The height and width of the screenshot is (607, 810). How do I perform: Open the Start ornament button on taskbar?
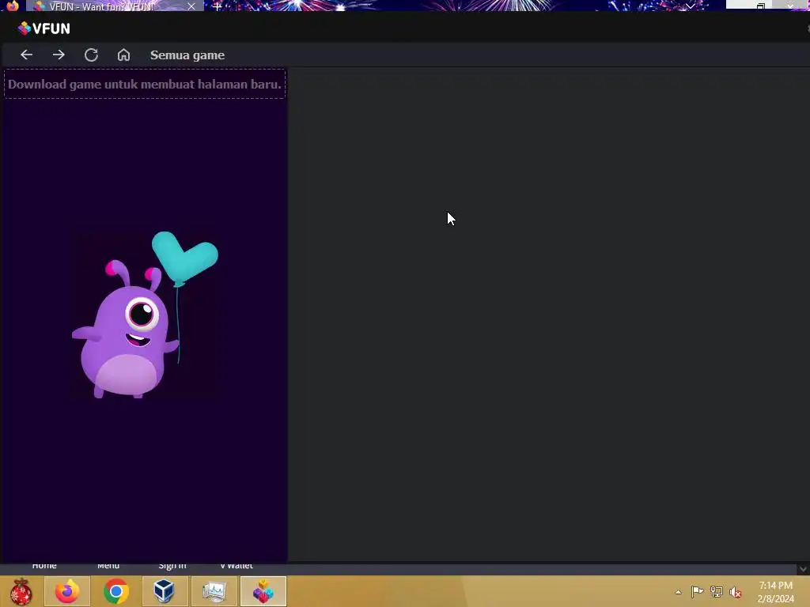[x=21, y=591]
